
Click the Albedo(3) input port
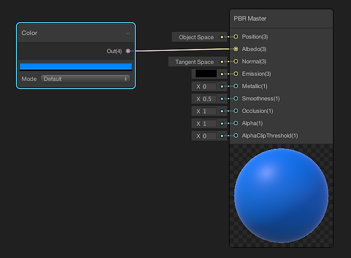coord(236,49)
